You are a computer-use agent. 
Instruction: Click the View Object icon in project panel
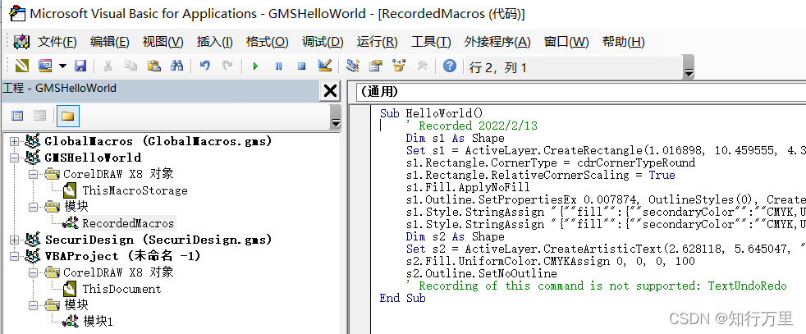click(x=40, y=116)
